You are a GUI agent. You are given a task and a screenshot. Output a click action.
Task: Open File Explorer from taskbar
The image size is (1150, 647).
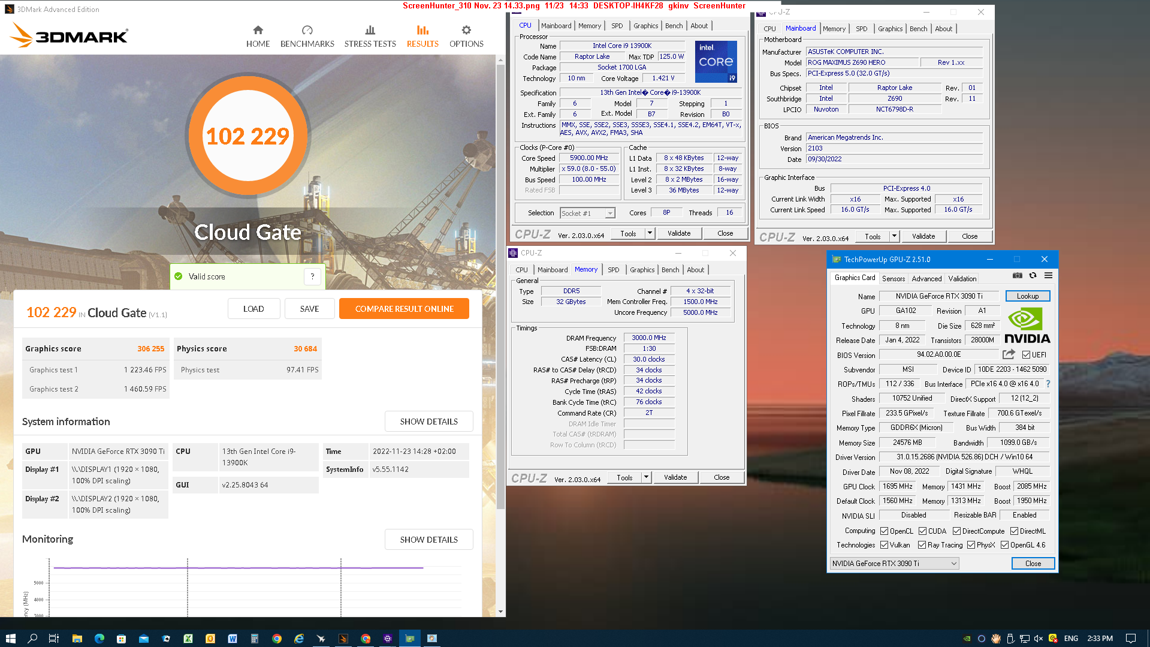click(x=77, y=638)
